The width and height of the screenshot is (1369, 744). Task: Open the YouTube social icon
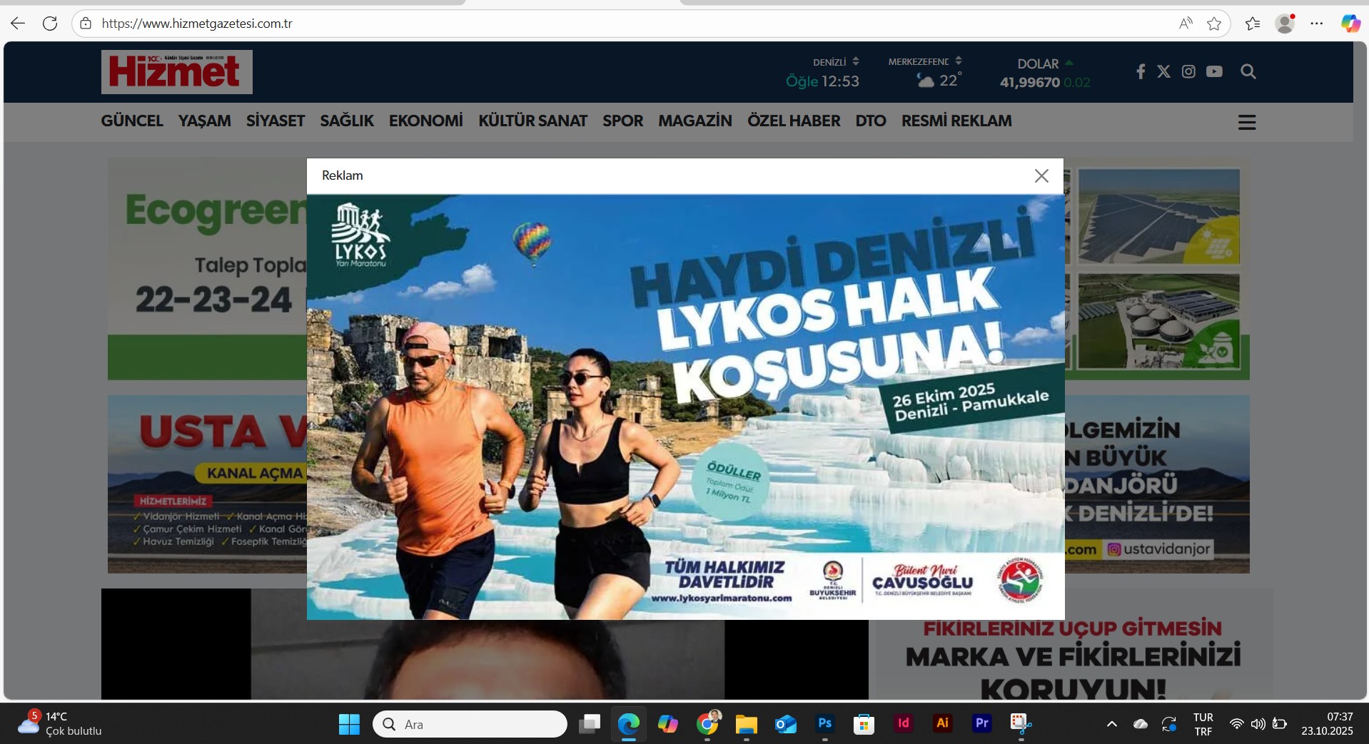pos(1214,71)
